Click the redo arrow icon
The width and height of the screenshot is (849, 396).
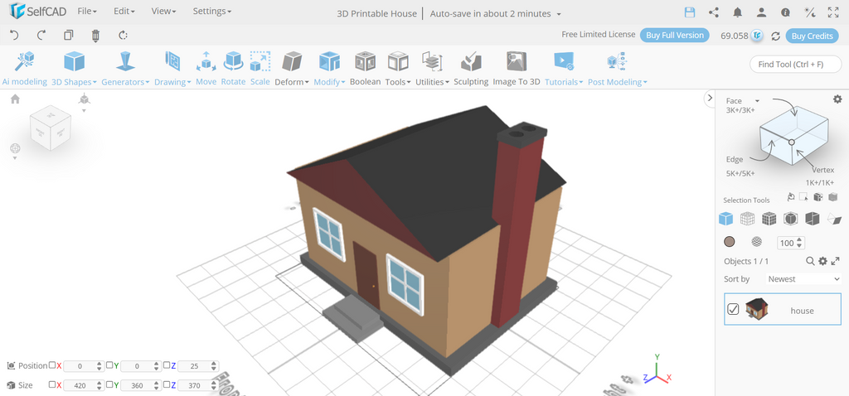41,35
